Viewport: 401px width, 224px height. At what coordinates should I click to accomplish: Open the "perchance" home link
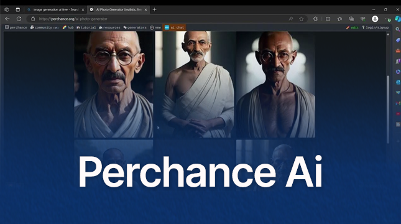pyautogui.click(x=16, y=27)
